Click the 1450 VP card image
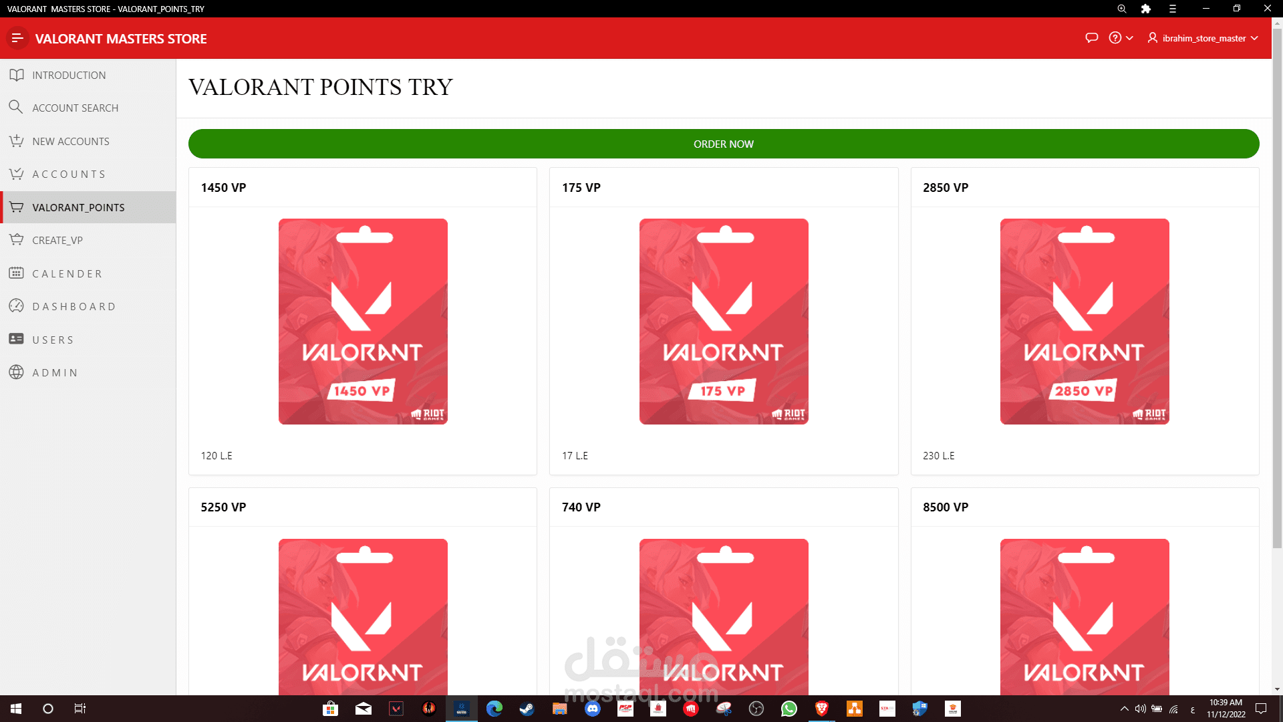 [x=363, y=322]
